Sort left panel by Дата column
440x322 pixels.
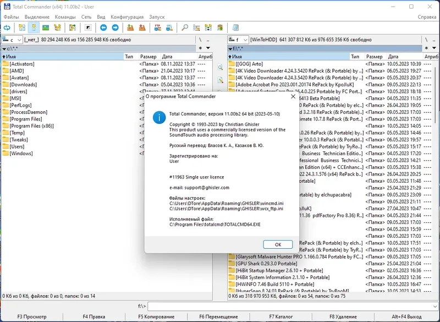point(178,57)
